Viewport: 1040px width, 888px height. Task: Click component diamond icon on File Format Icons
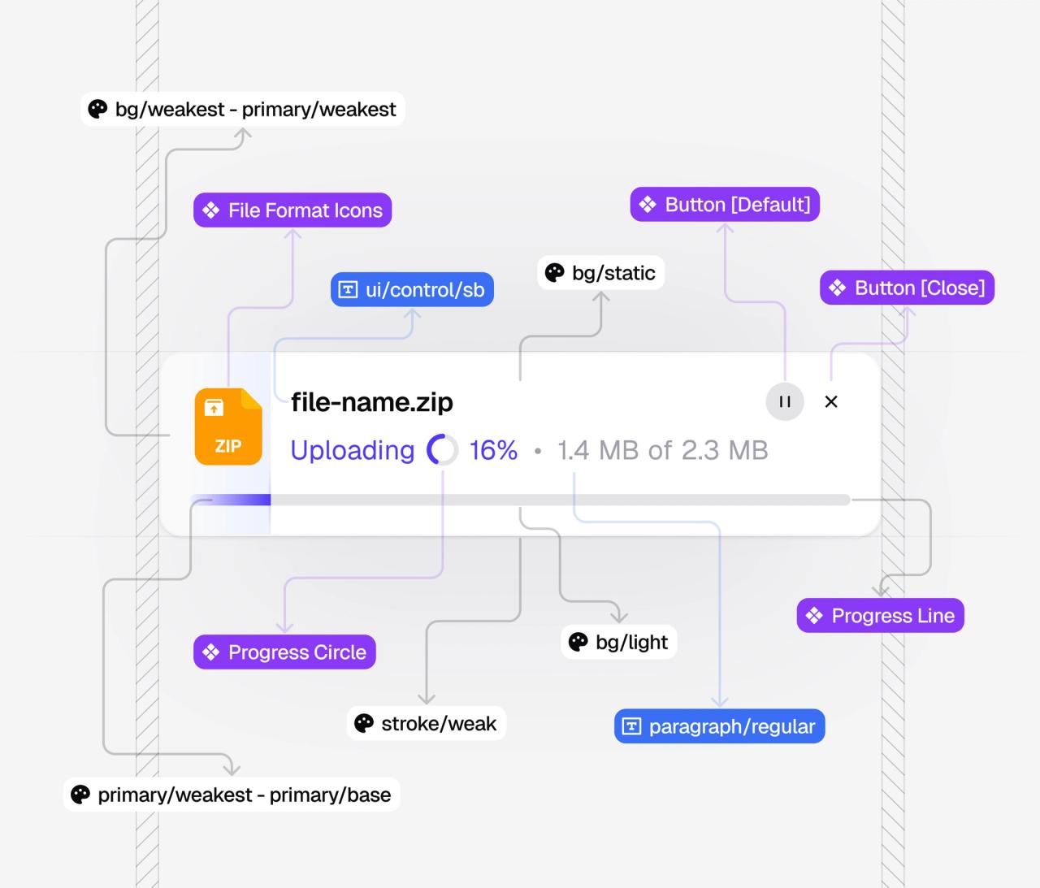(211, 210)
